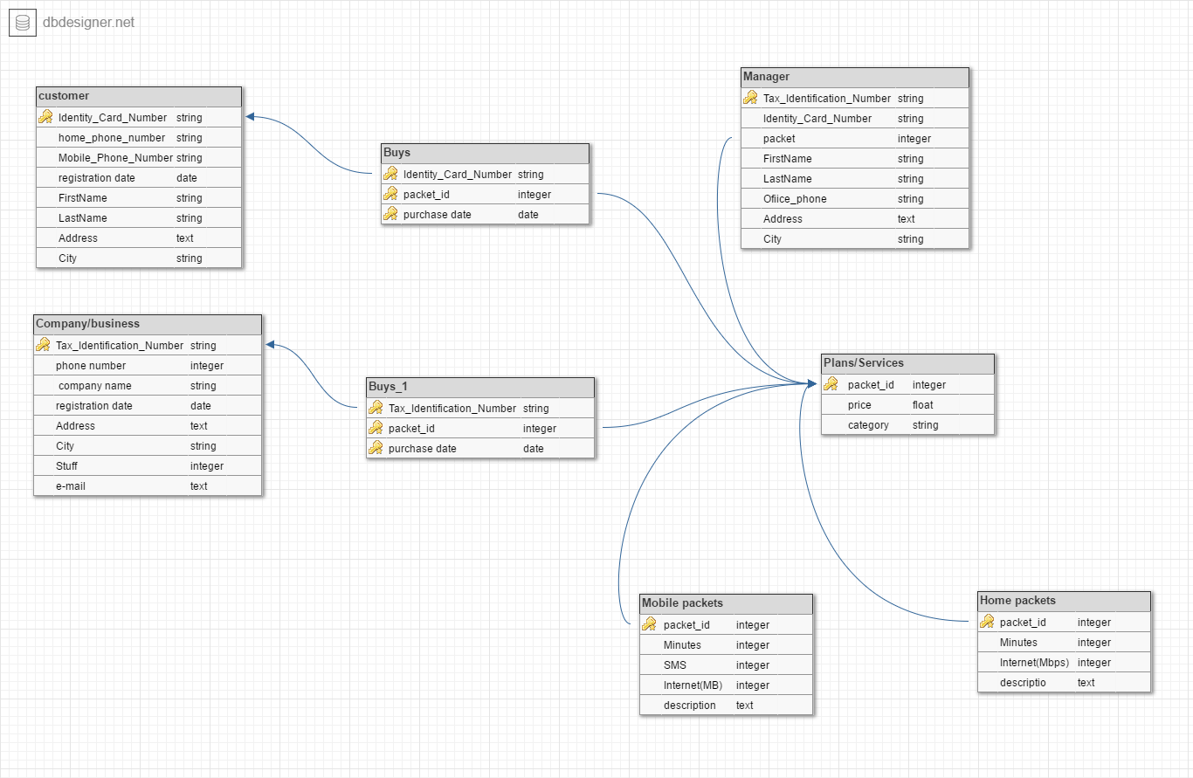Click key icon beside Identity_Card_Number in Buys table
Image resolution: width=1193 pixels, height=778 pixels.
coord(390,175)
